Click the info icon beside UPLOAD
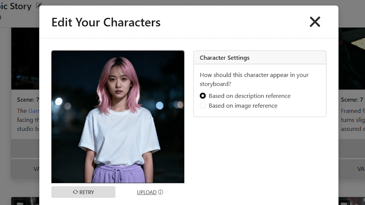Viewport: 365px width, 205px height. pyautogui.click(x=160, y=192)
